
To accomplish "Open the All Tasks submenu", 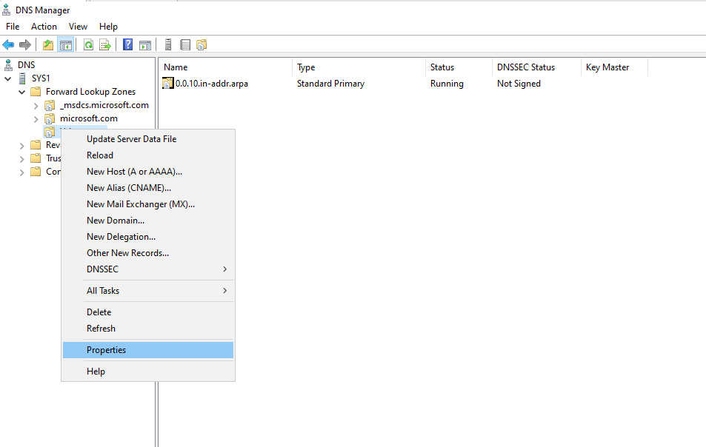I will tap(148, 291).
